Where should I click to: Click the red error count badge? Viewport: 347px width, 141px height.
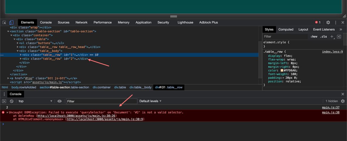tap(318, 22)
